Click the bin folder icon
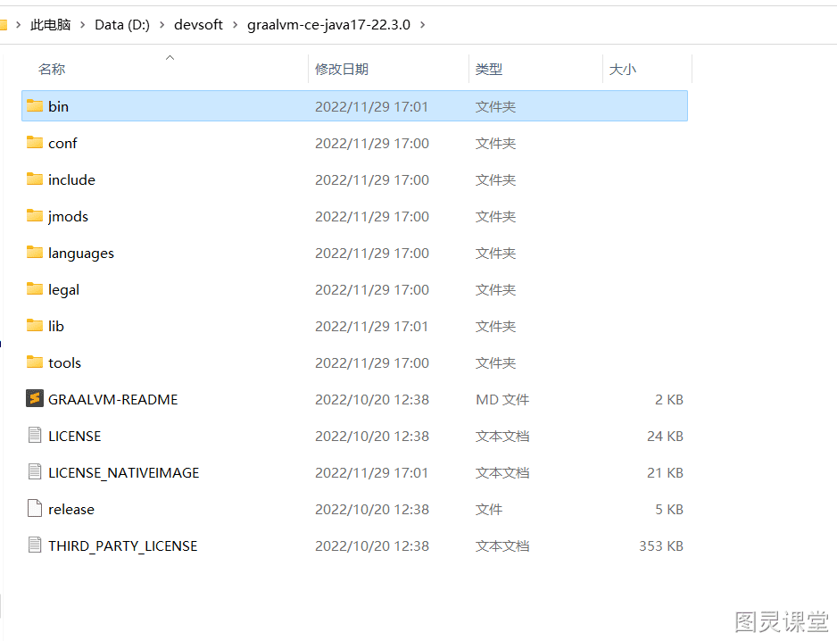The height and width of the screenshot is (641, 837). pos(35,105)
